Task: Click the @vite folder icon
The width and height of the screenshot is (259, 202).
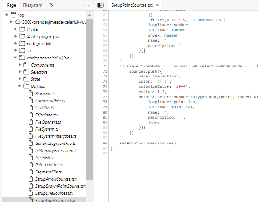Action: pyautogui.click(x=22, y=29)
